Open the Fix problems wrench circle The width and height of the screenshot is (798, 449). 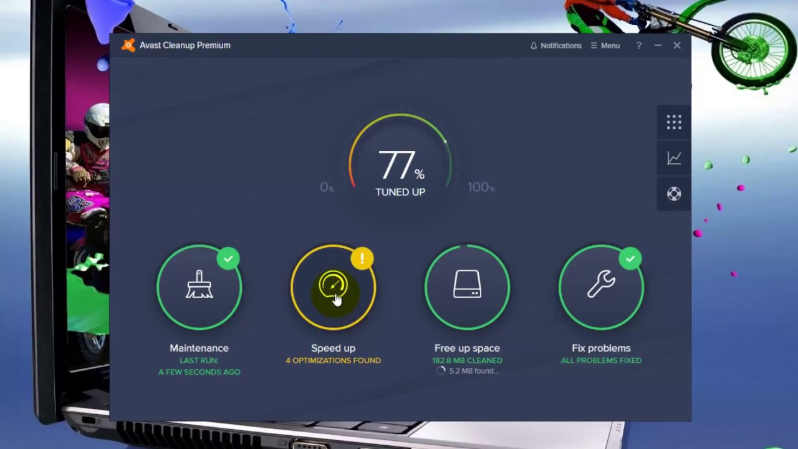pos(602,287)
